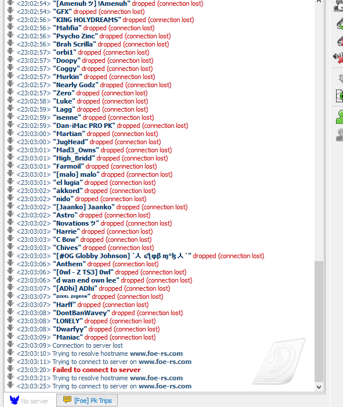Screen dimensions: 343x407
Task: Click the arrow icon next to the Luke dropped entry
Action: point(10,100)
